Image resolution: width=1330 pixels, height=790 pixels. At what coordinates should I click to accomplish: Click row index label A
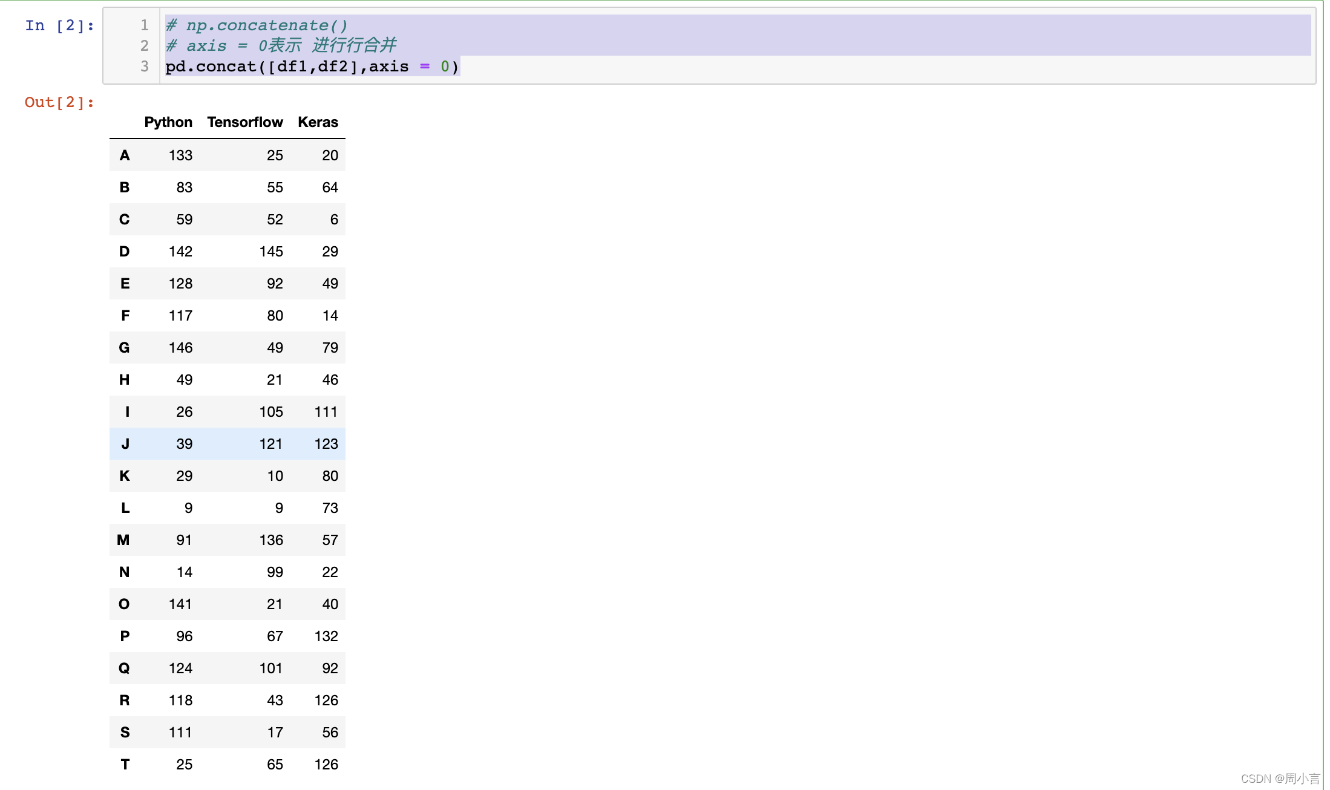pyautogui.click(x=125, y=155)
